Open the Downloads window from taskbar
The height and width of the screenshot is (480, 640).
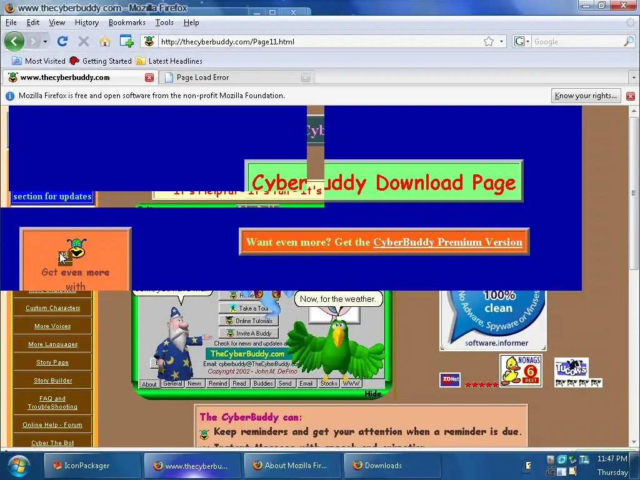coord(392,465)
